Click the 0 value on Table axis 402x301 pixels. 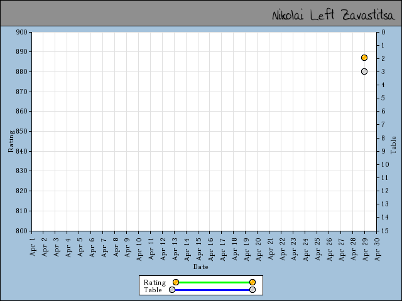tap(383, 32)
